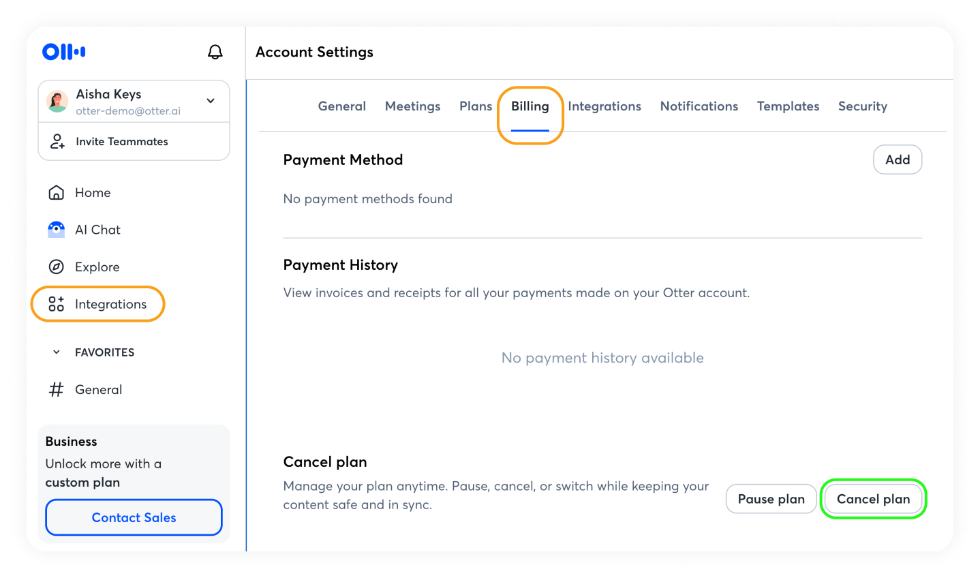The image size is (980, 578).
Task: Open AI Chat robot icon
Action: [x=57, y=230]
